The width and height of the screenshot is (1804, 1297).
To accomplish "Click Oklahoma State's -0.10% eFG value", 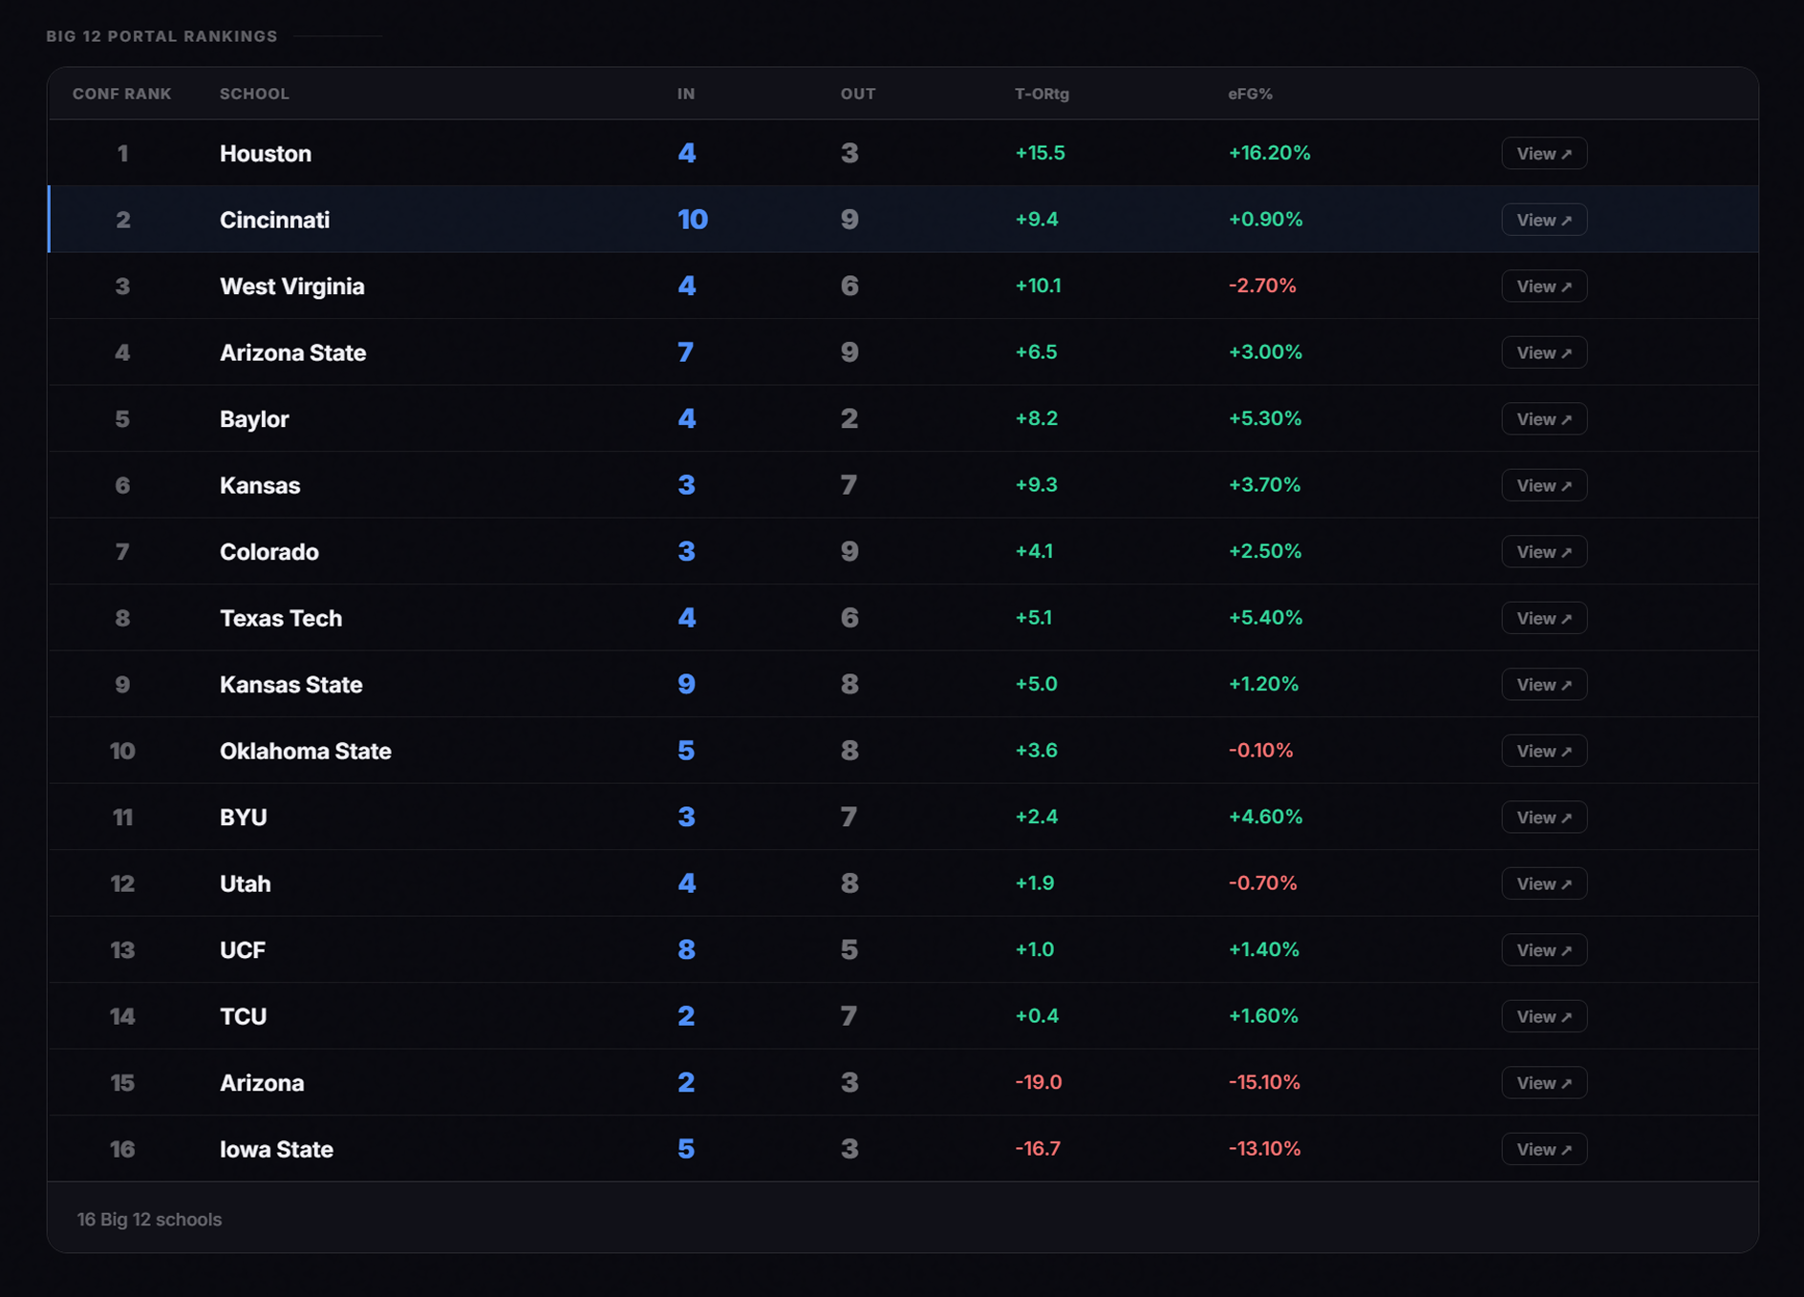I will [1260, 751].
